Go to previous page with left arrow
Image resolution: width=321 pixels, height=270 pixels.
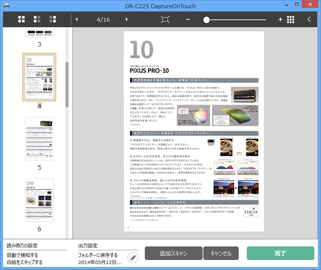point(77,19)
